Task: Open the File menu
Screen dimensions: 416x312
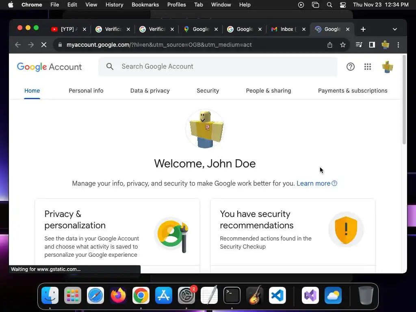Action: [x=55, y=5]
